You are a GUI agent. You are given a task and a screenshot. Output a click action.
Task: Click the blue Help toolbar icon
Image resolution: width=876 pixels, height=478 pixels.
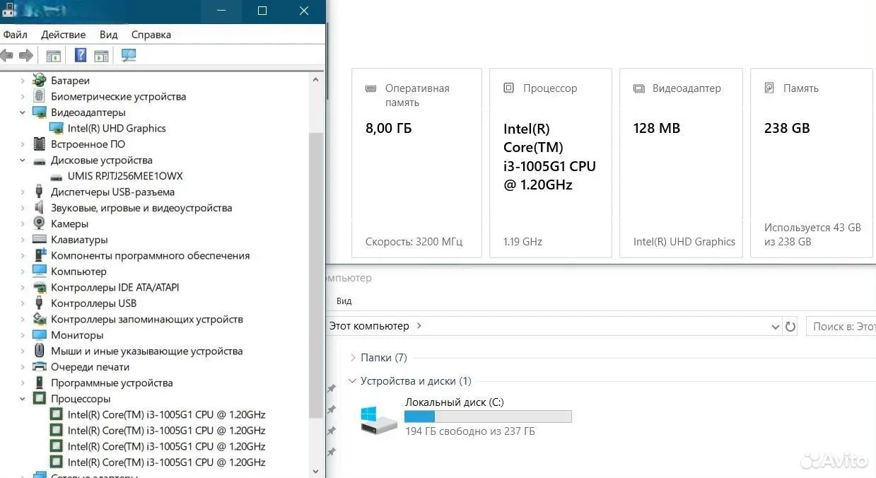81,55
